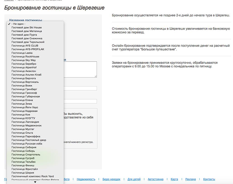The height and width of the screenshot is (184, 233).
Task: Open the Контакты footer link
Action: click(209, 179)
